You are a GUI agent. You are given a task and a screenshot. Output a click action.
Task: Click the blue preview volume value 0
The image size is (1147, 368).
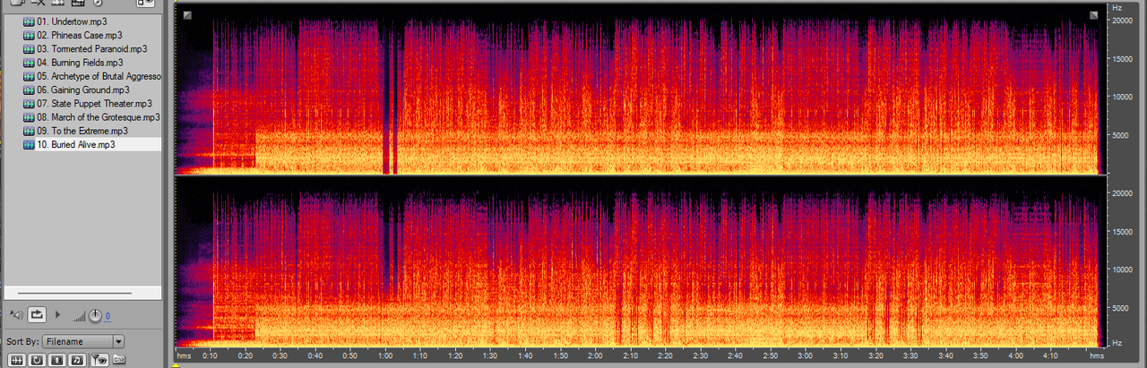tap(108, 316)
